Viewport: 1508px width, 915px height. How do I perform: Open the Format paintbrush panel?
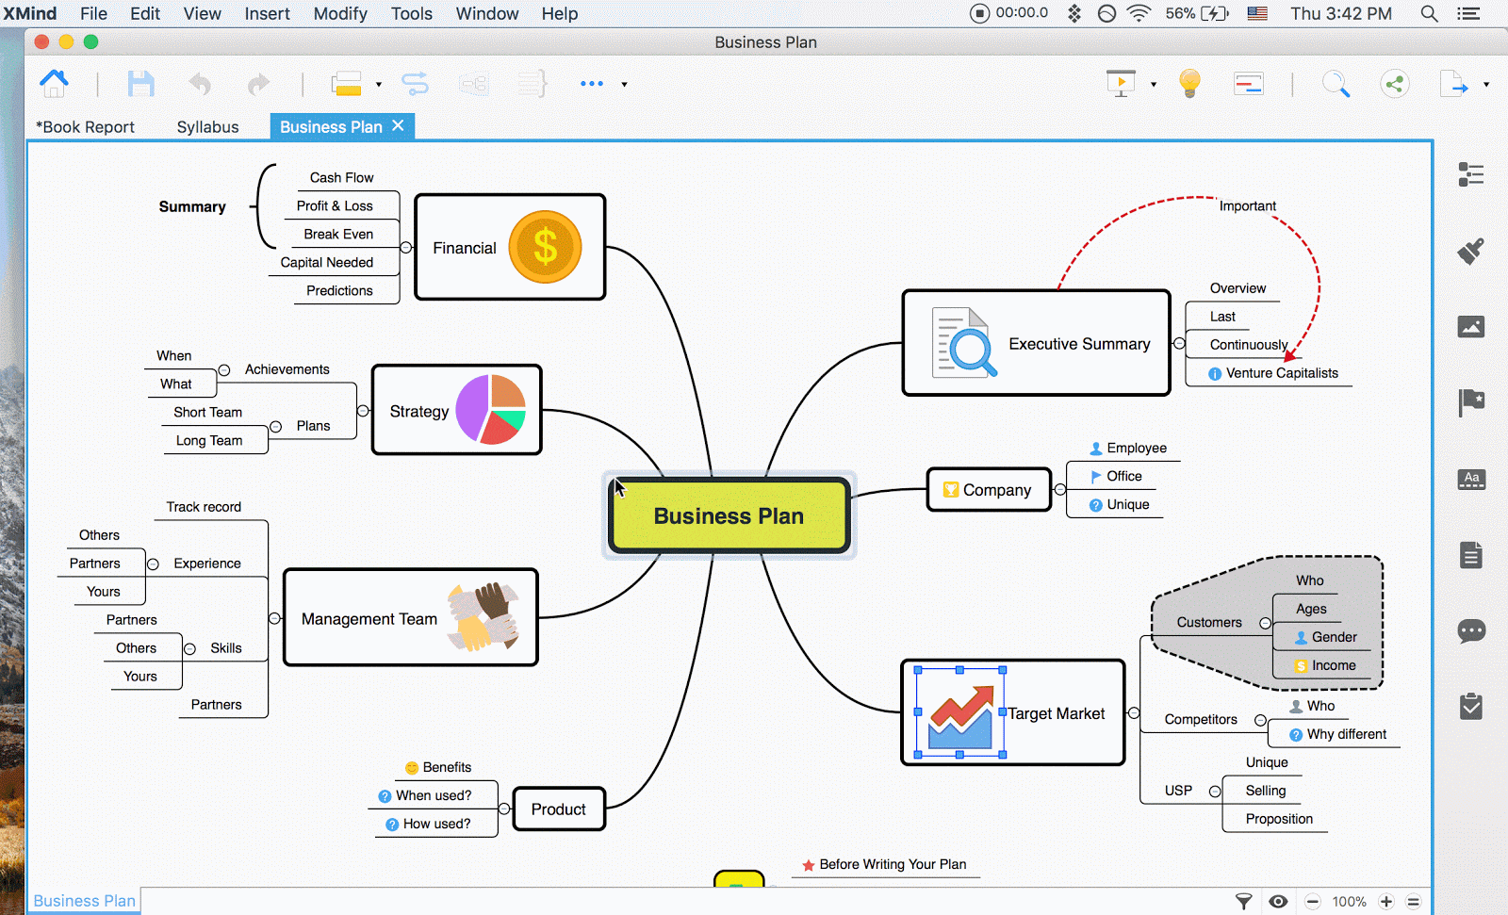1471,252
